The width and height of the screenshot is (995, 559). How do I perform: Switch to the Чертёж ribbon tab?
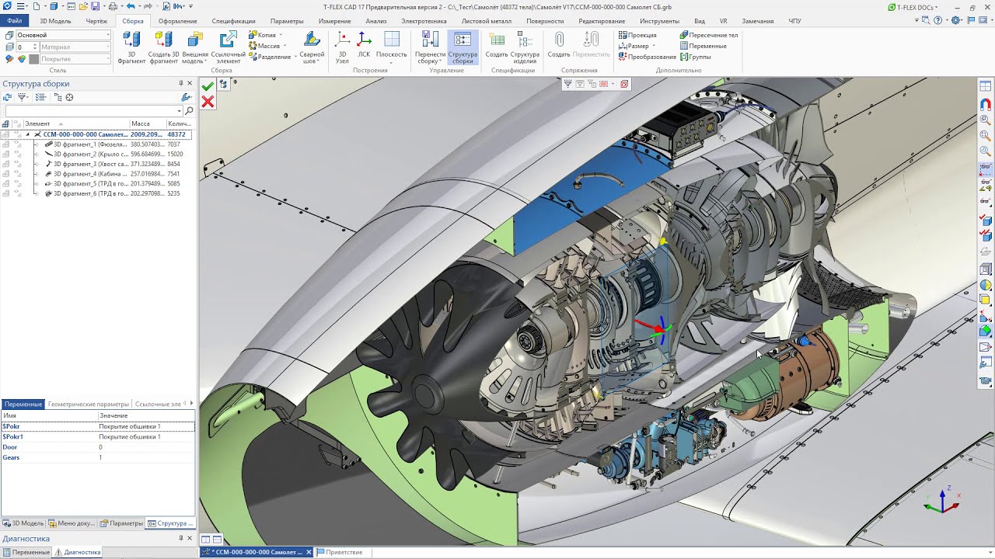pyautogui.click(x=96, y=21)
